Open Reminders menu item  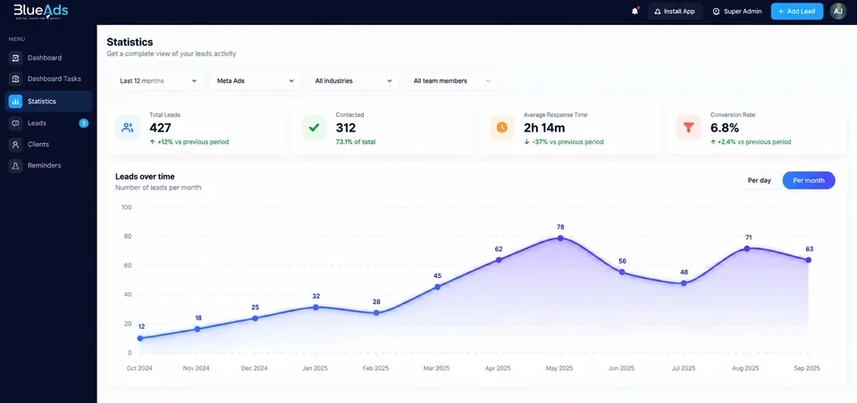[48, 165]
